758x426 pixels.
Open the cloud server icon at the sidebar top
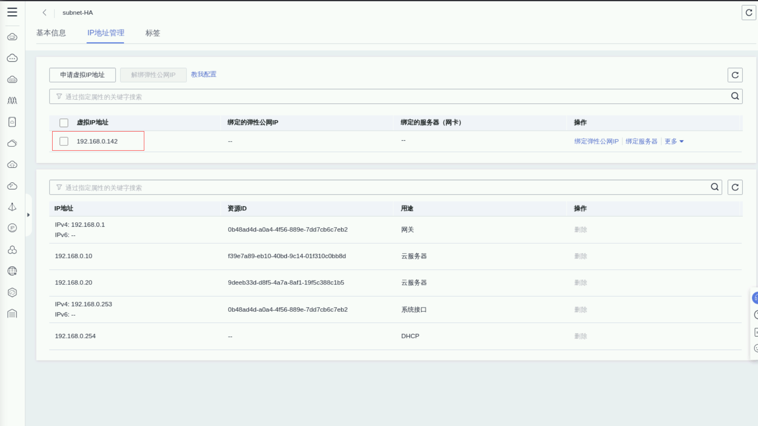pos(12,37)
